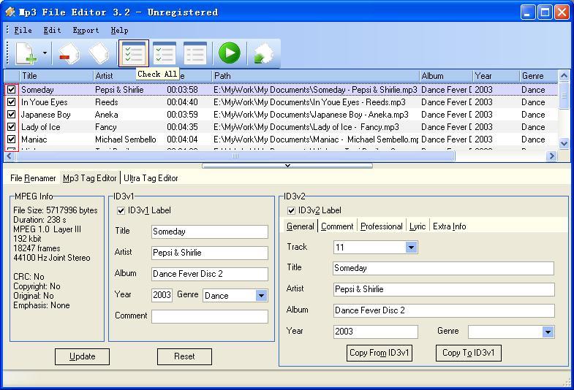Switch to the Ultra Tag Editor tab
Screen dimensions: 574x390
(151, 178)
